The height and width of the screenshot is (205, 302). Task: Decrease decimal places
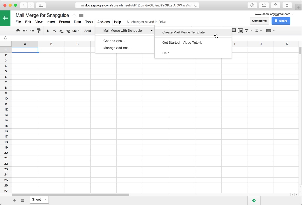pyautogui.click(x=61, y=31)
